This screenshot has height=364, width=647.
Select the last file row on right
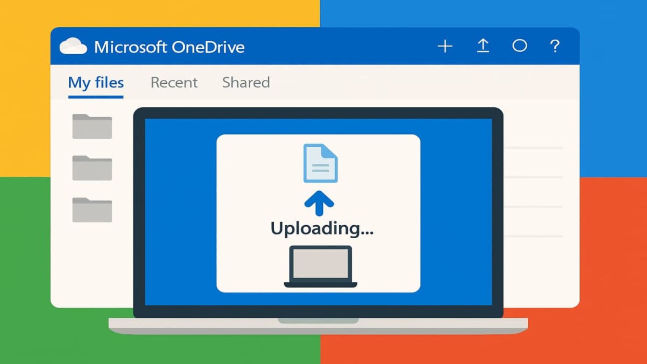[x=534, y=236]
